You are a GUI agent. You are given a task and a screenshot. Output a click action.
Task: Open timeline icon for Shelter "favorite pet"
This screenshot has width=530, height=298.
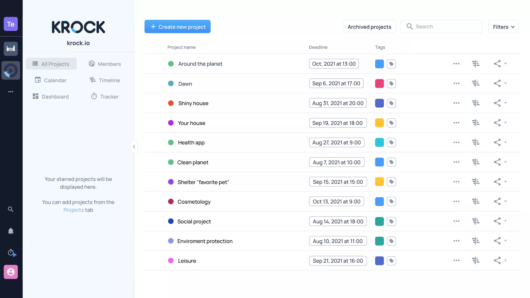[476, 182]
